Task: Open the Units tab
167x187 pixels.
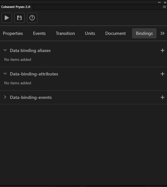Action: coord(90,33)
